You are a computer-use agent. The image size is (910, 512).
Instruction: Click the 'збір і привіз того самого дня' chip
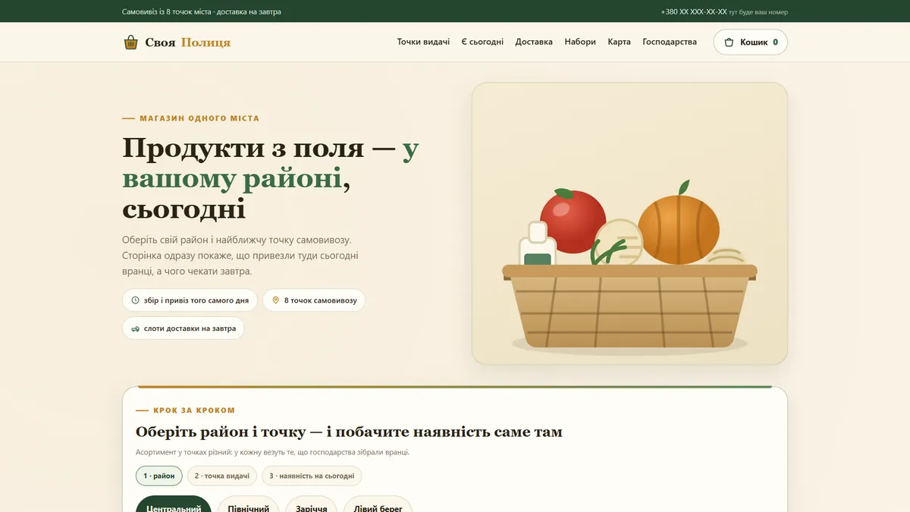(190, 300)
